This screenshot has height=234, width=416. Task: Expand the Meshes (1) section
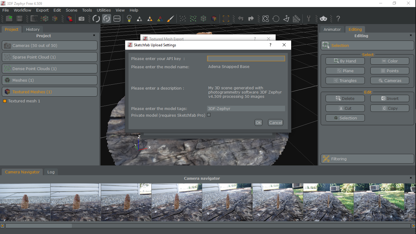(x=50, y=80)
